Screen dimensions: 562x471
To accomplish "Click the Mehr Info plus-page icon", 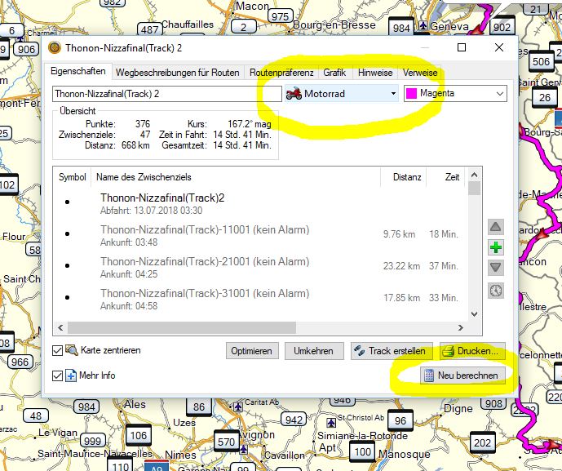I will 71,375.
